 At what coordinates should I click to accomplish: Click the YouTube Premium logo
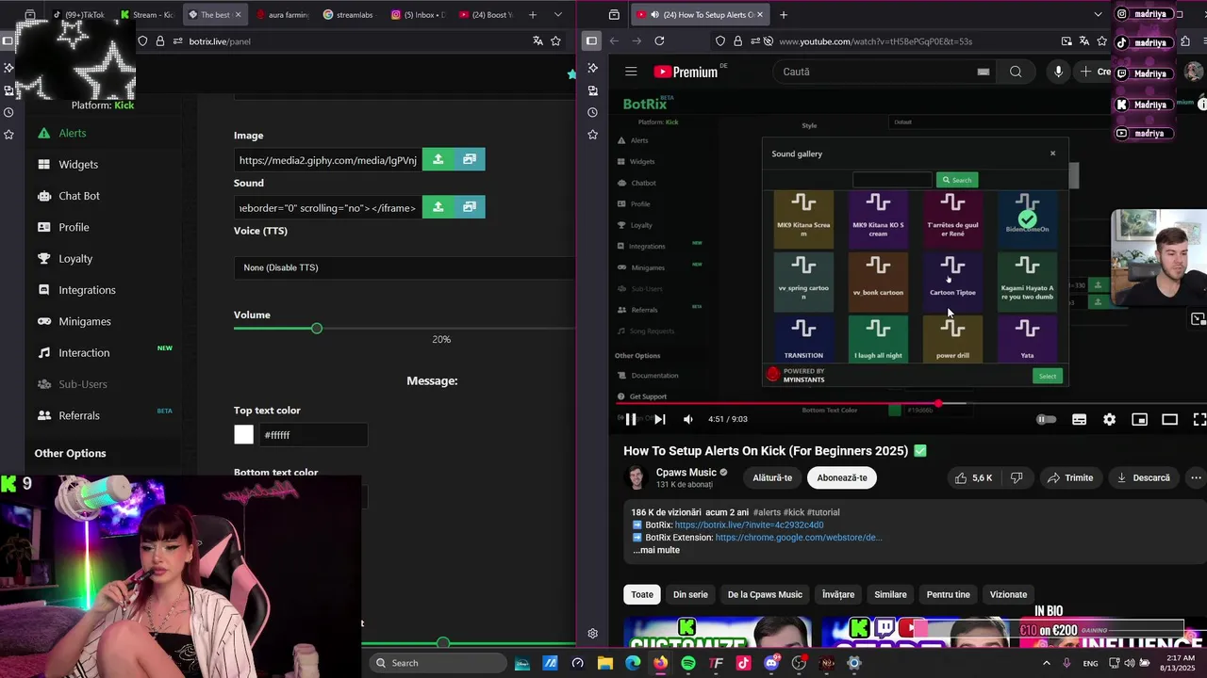(x=686, y=72)
